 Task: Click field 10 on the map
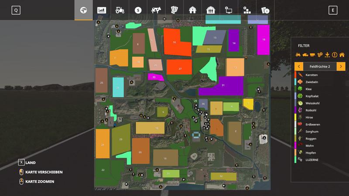click(x=176, y=42)
